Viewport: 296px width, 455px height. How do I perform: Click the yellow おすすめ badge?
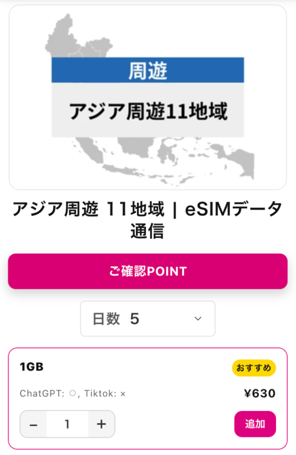point(254,368)
